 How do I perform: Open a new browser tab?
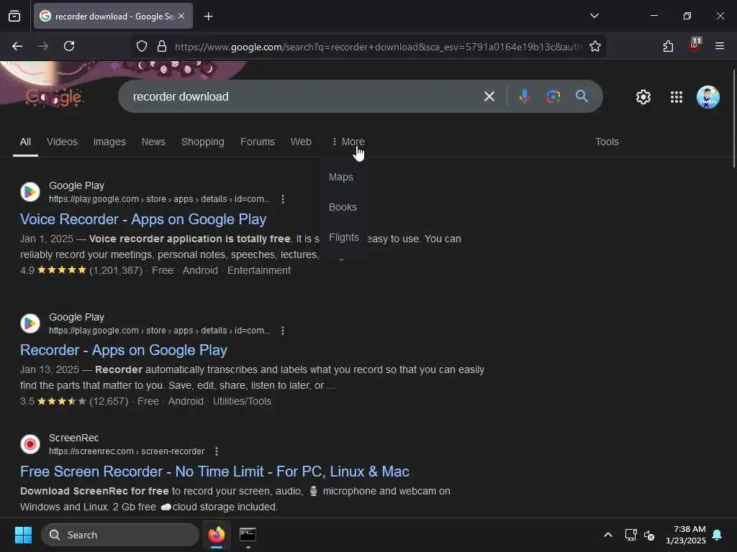[x=208, y=17]
